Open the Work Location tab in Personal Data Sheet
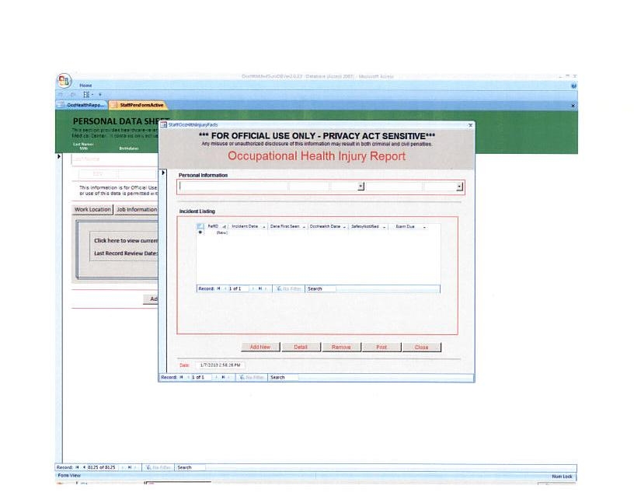The height and width of the screenshot is (496, 641). click(92, 209)
